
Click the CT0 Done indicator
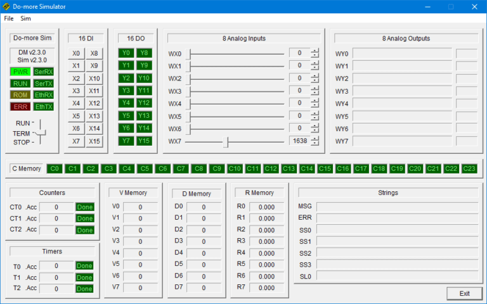pyautogui.click(x=85, y=207)
